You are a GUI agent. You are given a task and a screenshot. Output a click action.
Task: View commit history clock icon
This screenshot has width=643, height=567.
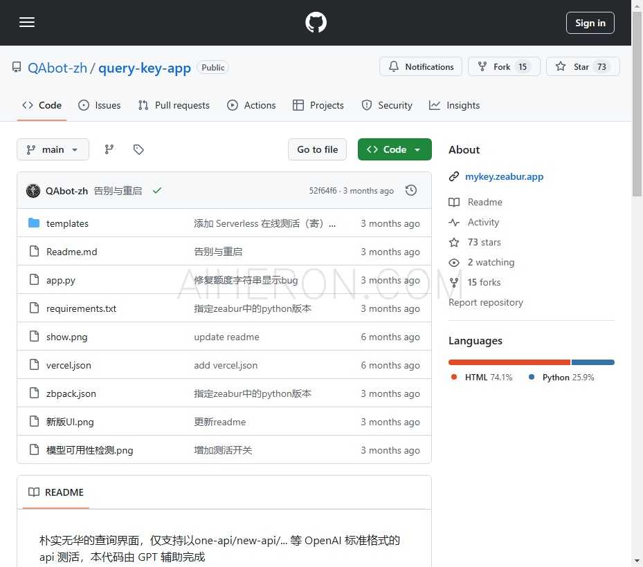411,190
